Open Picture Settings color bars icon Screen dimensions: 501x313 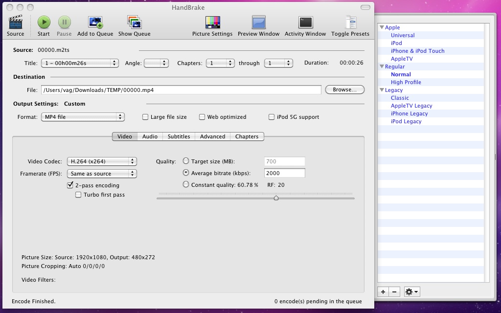pyautogui.click(x=212, y=22)
